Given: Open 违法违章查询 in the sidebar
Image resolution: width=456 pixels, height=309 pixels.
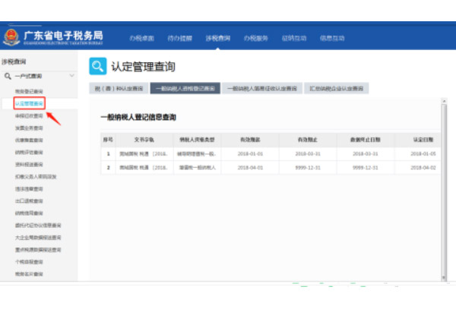Looking at the screenshot, I should [29, 189].
